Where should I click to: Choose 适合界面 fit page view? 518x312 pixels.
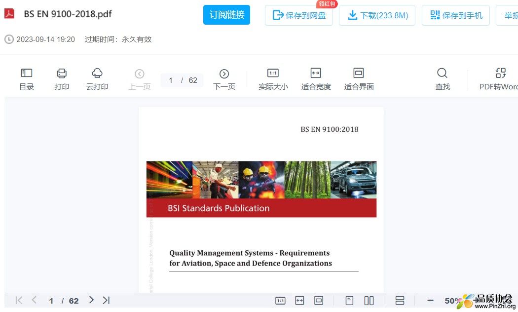click(359, 79)
